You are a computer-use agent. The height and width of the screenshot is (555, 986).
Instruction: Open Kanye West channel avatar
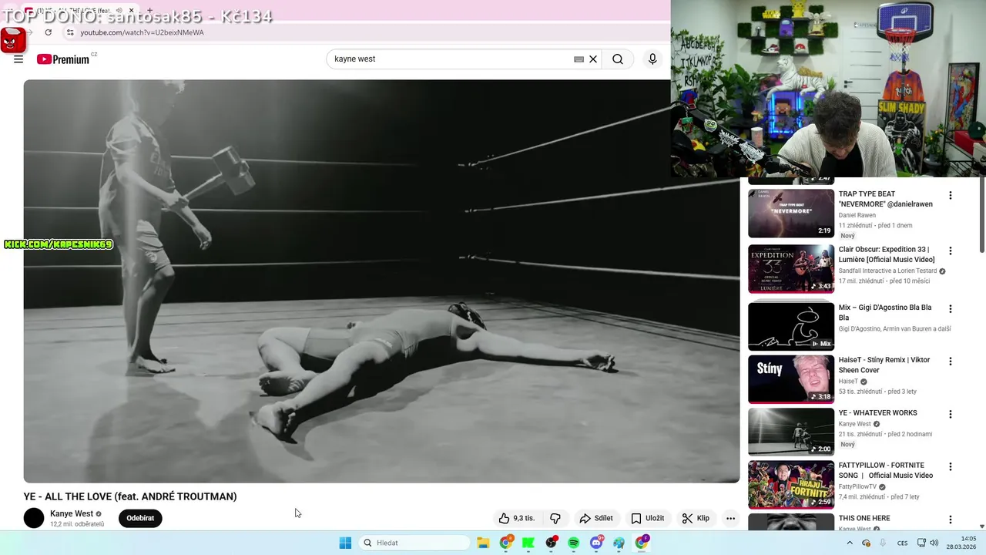tap(34, 518)
